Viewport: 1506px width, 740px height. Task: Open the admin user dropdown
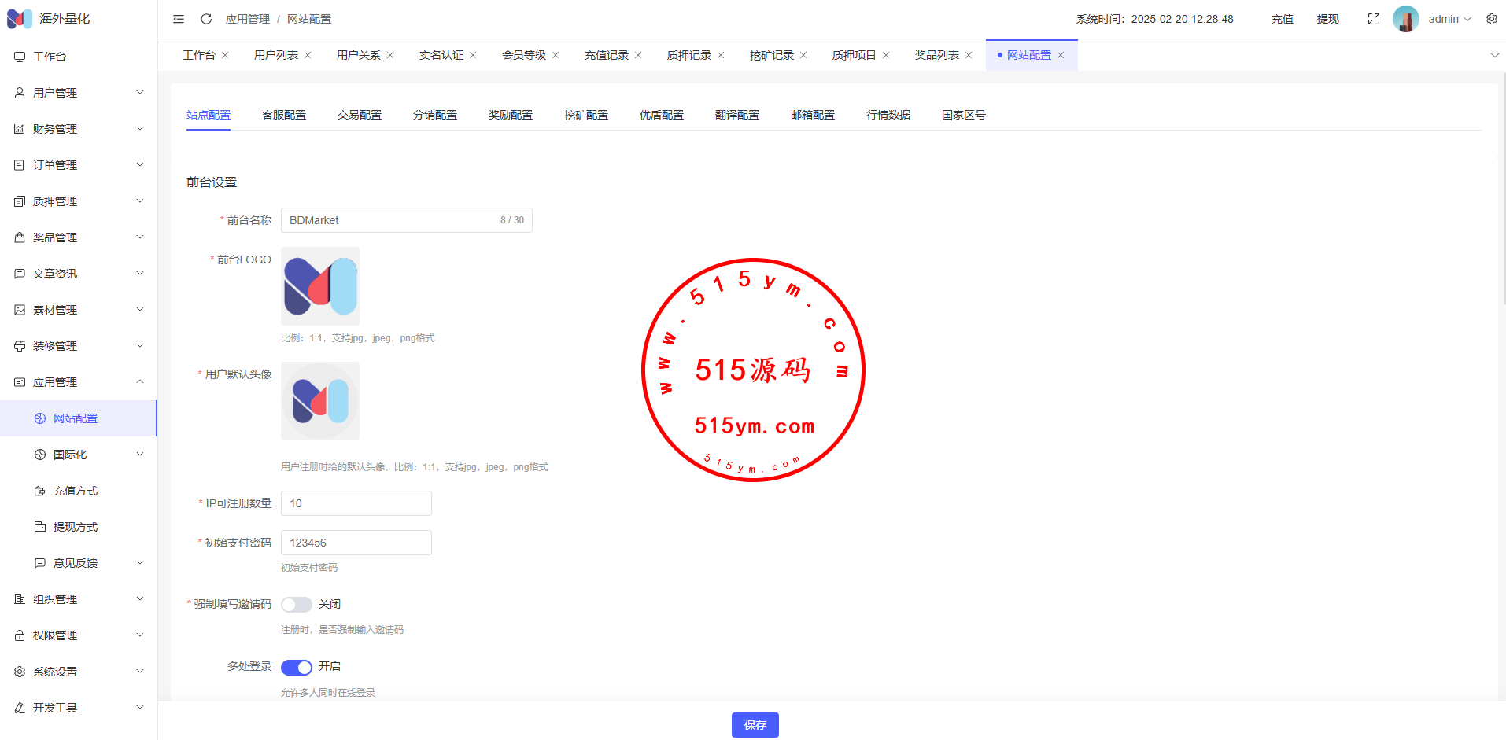[x=1449, y=19]
